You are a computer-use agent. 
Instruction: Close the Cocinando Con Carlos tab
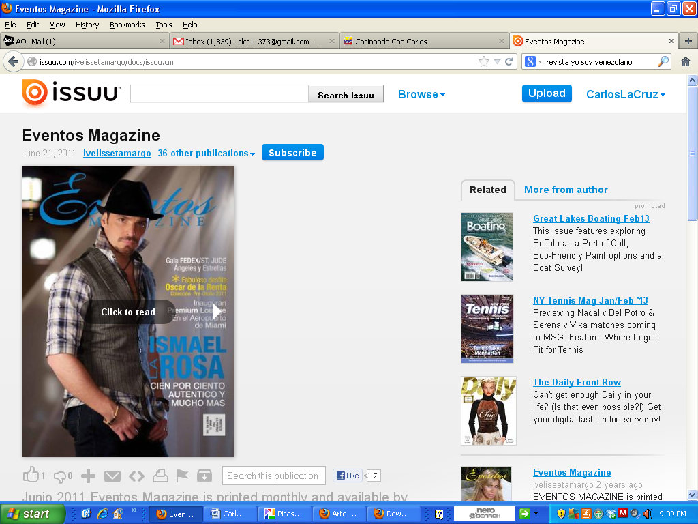click(x=502, y=41)
